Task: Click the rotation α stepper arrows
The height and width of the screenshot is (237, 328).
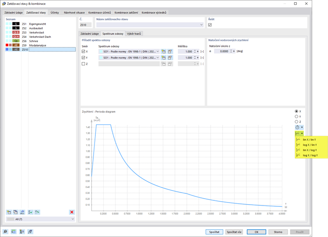Action: (x=231, y=51)
